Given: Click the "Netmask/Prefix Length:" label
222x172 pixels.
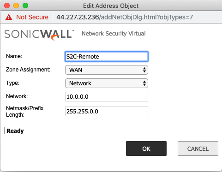Looking at the screenshot, I should coord(25,112).
